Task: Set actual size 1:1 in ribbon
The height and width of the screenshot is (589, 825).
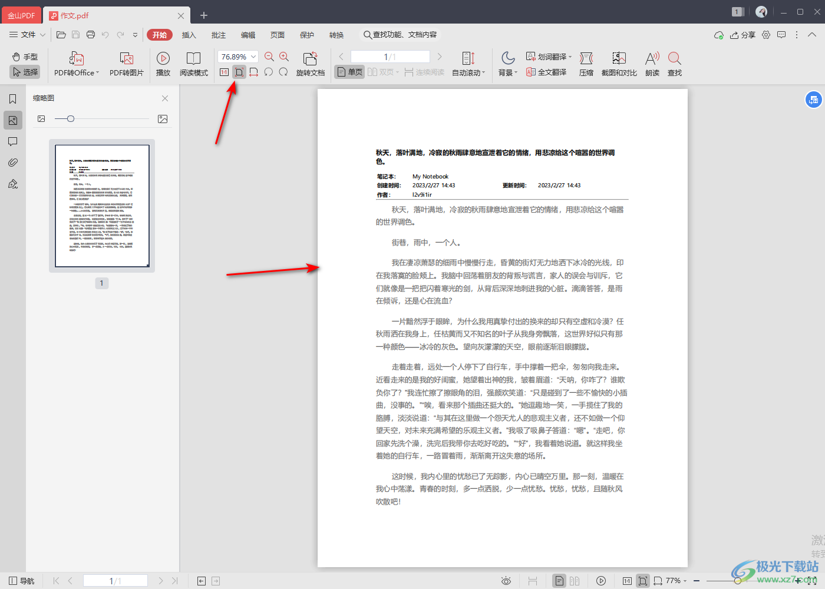Action: [224, 72]
